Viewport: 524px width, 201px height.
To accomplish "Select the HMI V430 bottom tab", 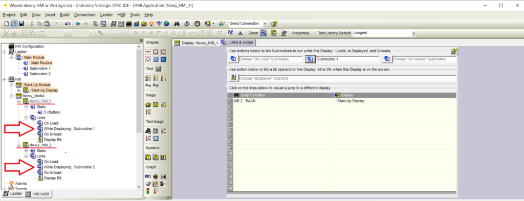I will pyautogui.click(x=37, y=194).
